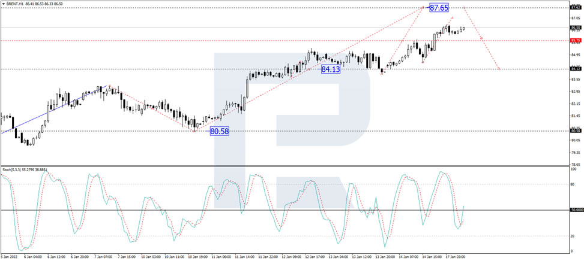
Task: Select the 87.65 target price label
Action: [439, 7]
